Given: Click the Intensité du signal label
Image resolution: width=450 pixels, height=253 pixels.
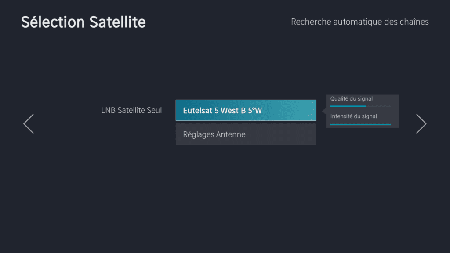Looking at the screenshot, I should coord(354,116).
